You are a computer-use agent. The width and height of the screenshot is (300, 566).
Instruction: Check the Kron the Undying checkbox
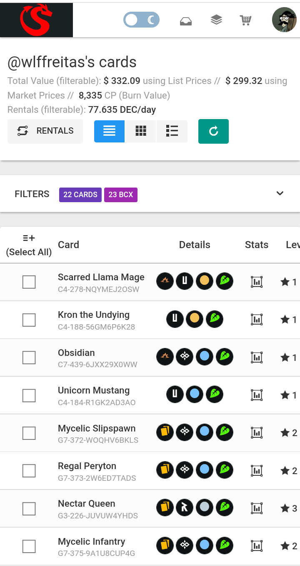tap(29, 320)
